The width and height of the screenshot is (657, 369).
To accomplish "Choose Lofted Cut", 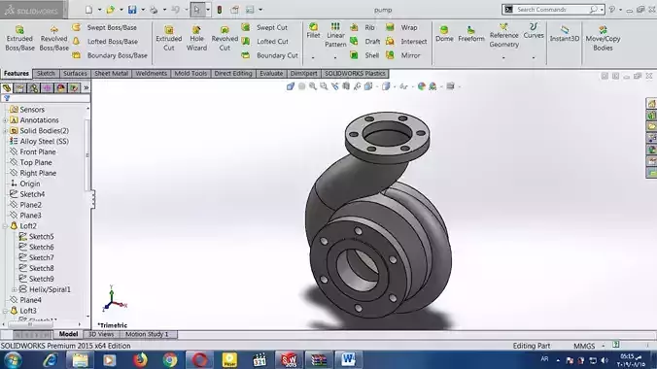I will [x=264, y=42].
